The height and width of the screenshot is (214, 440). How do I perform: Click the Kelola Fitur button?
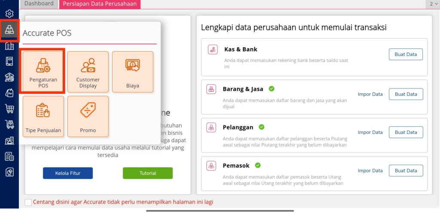click(x=67, y=173)
